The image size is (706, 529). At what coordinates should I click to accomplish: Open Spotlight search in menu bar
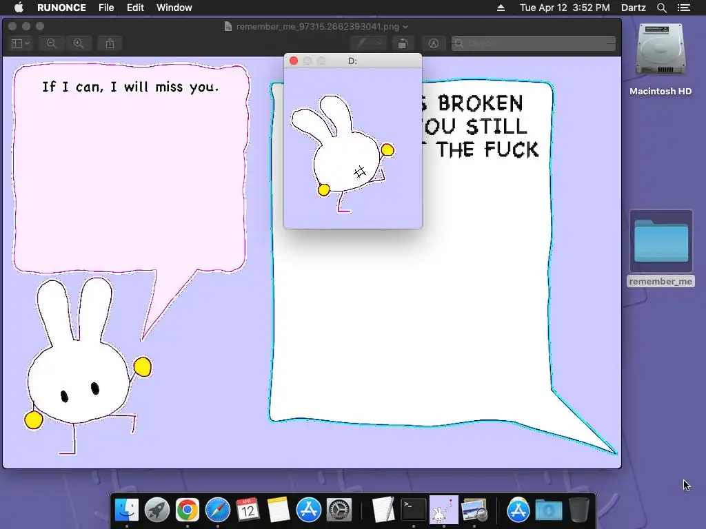click(661, 8)
